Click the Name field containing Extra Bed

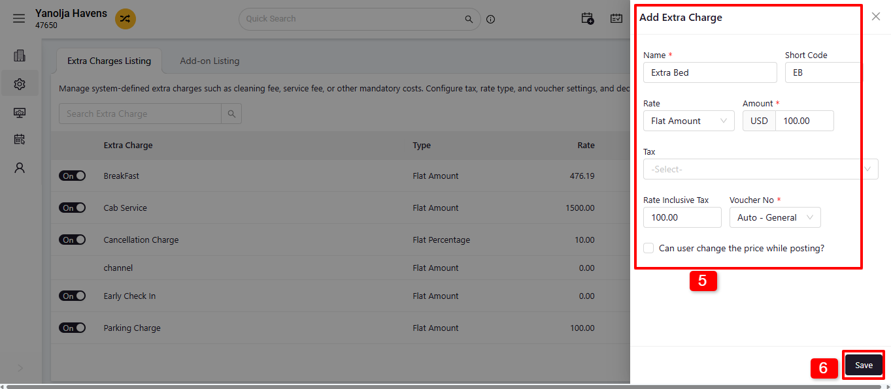[x=710, y=72]
